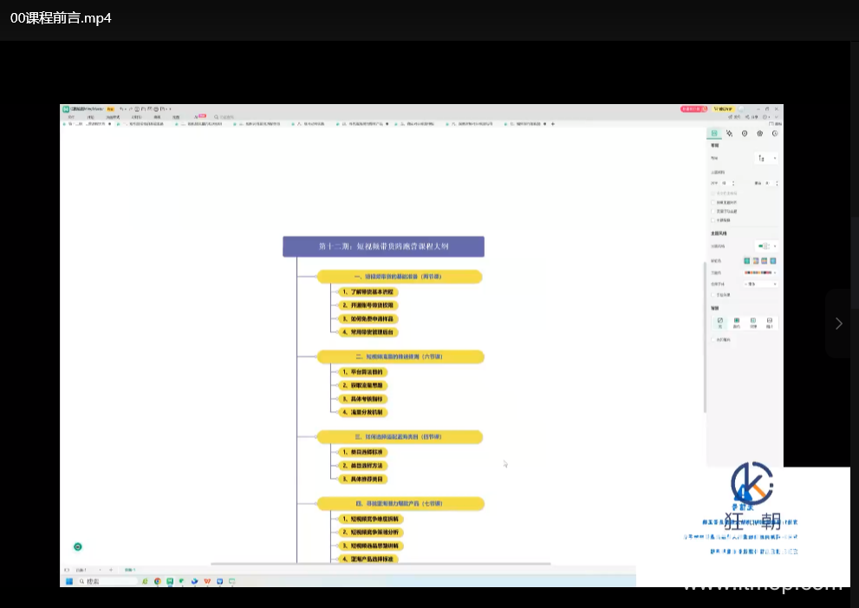The width and height of the screenshot is (859, 608).
Task: Click the green floating assistant icon on canvas
Action: point(78,546)
